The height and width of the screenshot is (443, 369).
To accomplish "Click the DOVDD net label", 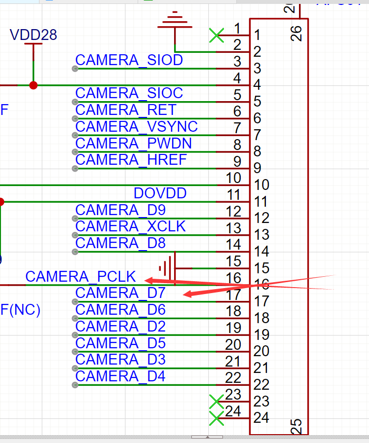I will [x=160, y=193].
